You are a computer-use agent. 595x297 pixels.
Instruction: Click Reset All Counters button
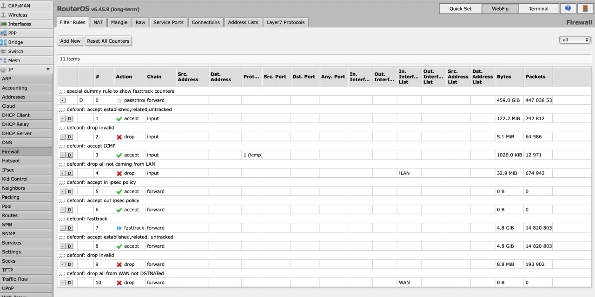point(108,41)
